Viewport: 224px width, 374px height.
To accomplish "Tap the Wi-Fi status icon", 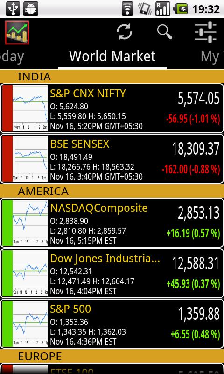I will click(127, 9).
